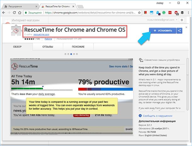Switch to the ПОХОЖИЕ tab

[78, 47]
